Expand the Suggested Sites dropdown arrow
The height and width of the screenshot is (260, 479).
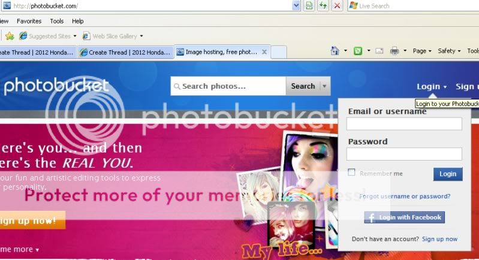75,36
